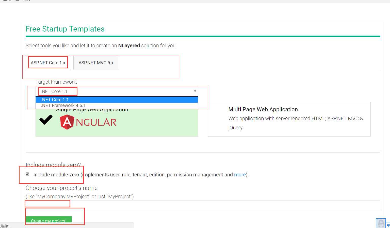Choose .NET Core 1.1 from the list
Screen dimensions: 390x228
pyautogui.click(x=117, y=100)
